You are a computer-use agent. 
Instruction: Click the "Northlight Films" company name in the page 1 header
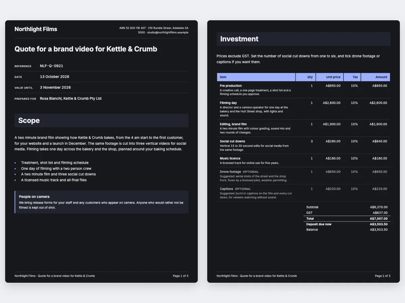click(x=36, y=29)
